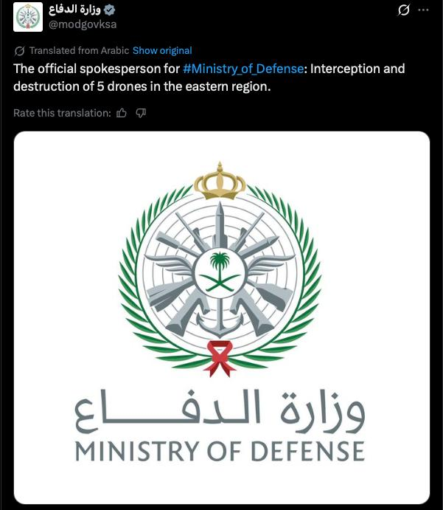443x510 pixels.
Task: Click the 'Rate this translation:' label
Action: click(x=62, y=113)
